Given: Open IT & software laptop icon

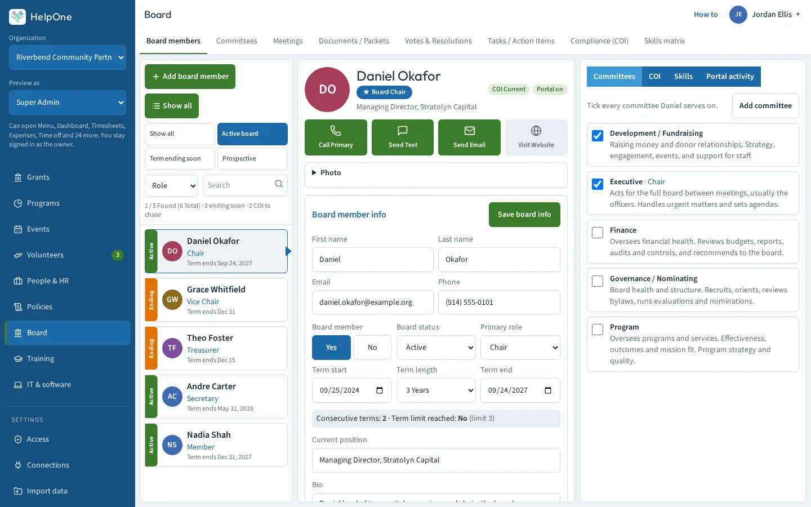Looking at the screenshot, I should (18, 385).
